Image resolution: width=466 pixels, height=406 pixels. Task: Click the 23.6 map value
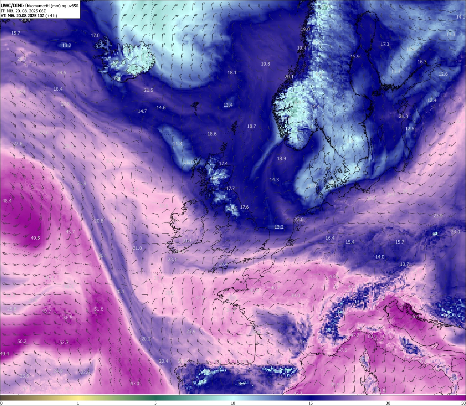[299, 220]
